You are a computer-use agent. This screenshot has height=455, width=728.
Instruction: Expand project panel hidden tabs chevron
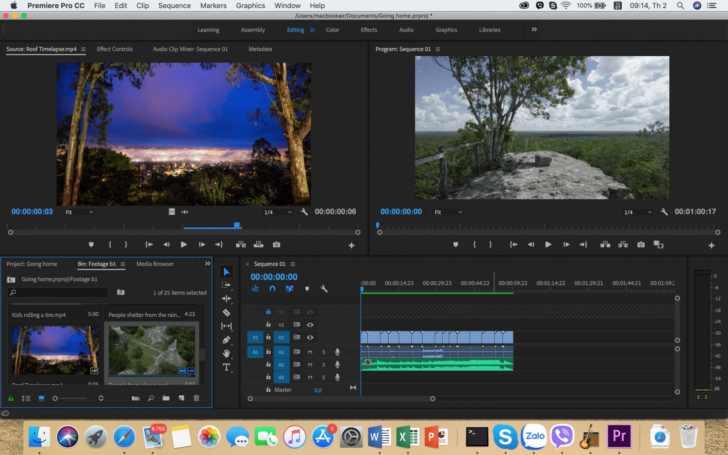click(208, 263)
